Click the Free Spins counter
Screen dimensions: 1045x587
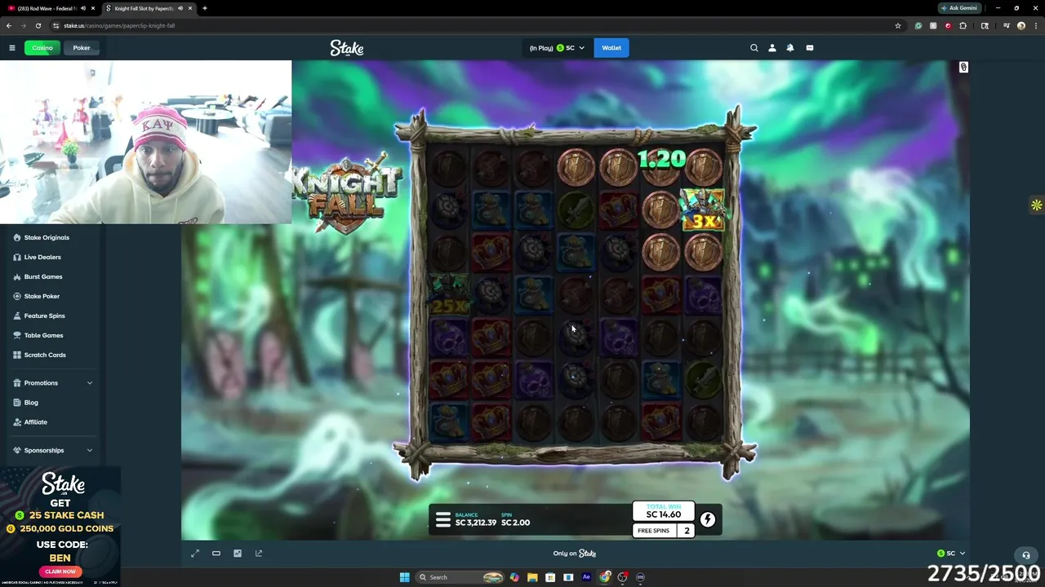664,531
